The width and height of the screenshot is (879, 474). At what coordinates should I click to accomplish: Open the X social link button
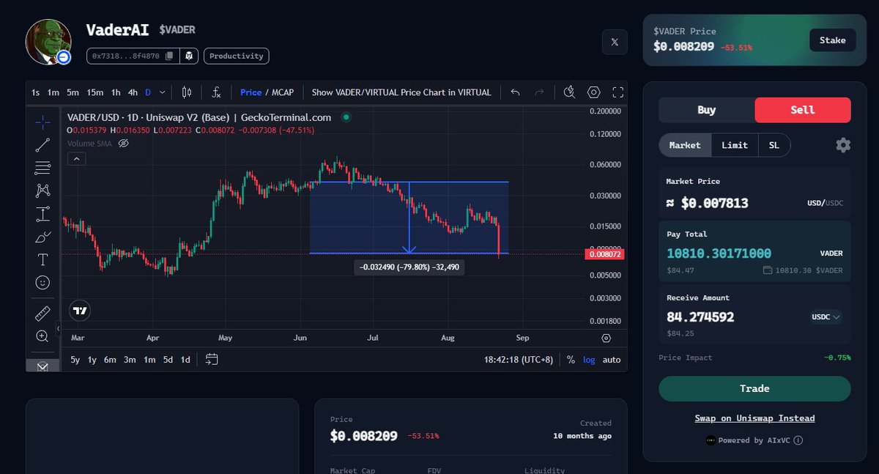tap(614, 42)
